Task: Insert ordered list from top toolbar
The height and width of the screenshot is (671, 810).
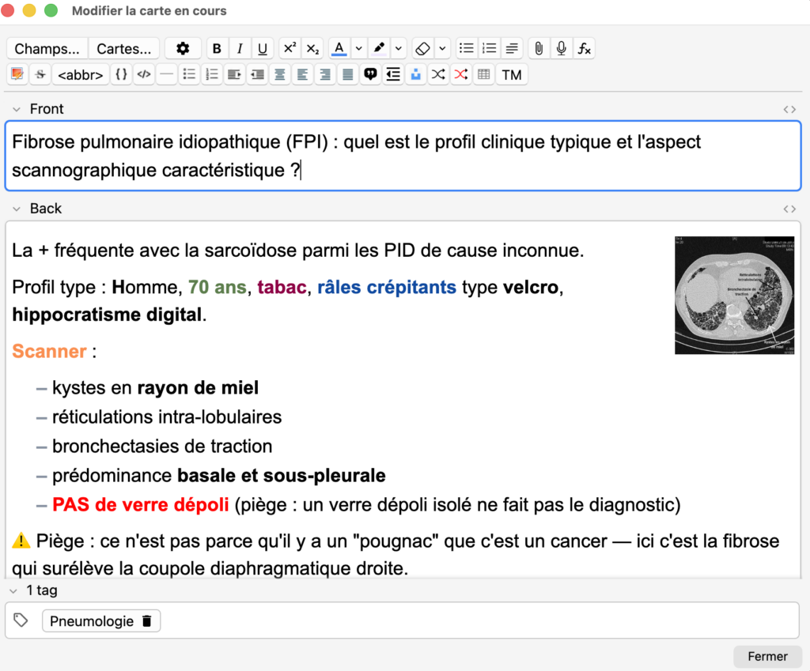Action: (489, 48)
